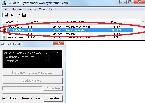Close the Internet Update dialog
Image resolution: width=145 pixels, height=103 pixels.
[58, 43]
